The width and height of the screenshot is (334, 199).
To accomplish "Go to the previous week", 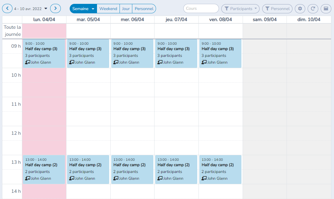I will pyautogui.click(x=7, y=9).
